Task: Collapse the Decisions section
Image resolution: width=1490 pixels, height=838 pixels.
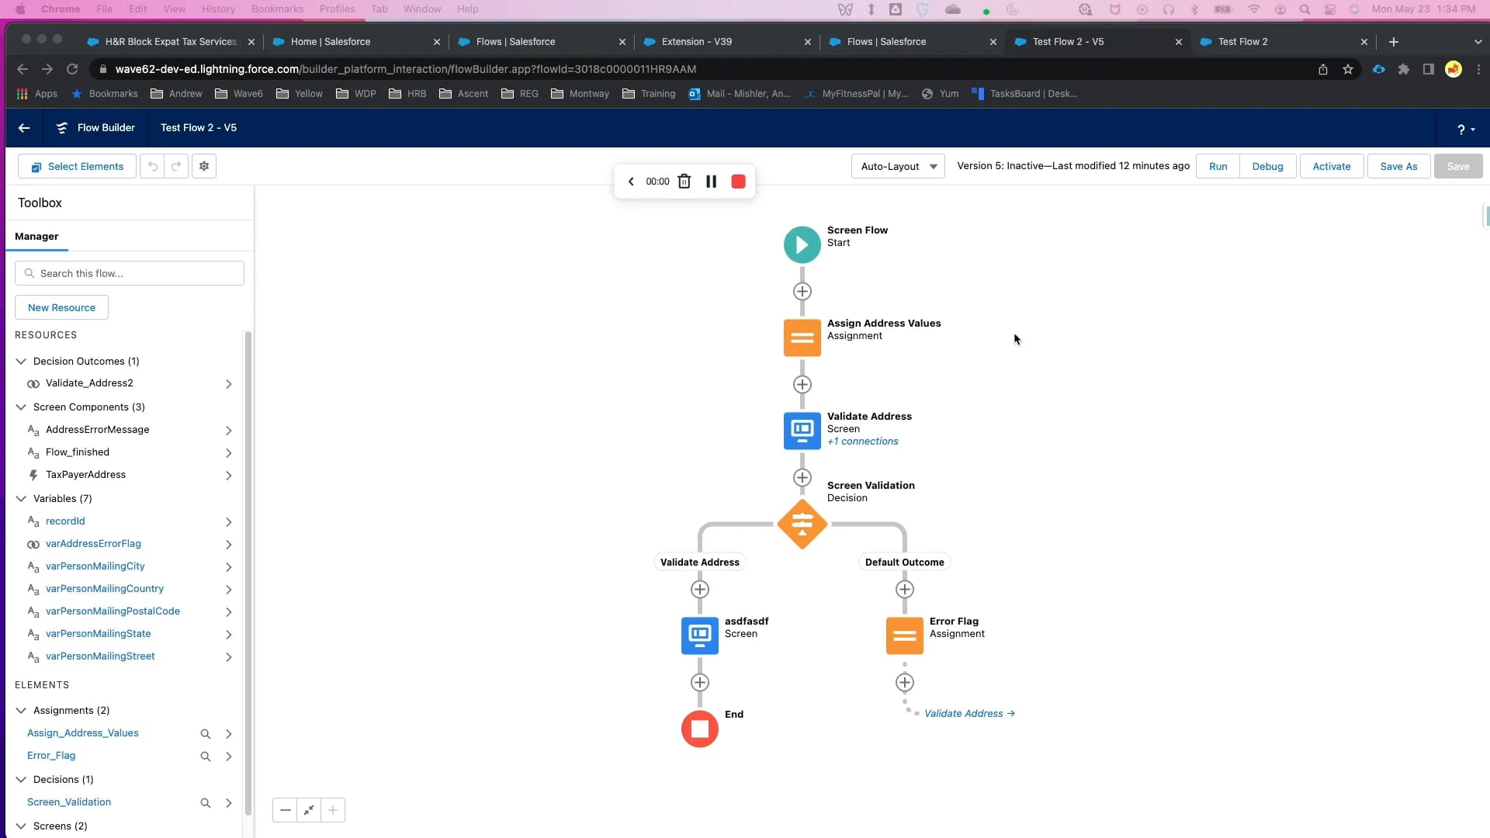Action: (21, 780)
